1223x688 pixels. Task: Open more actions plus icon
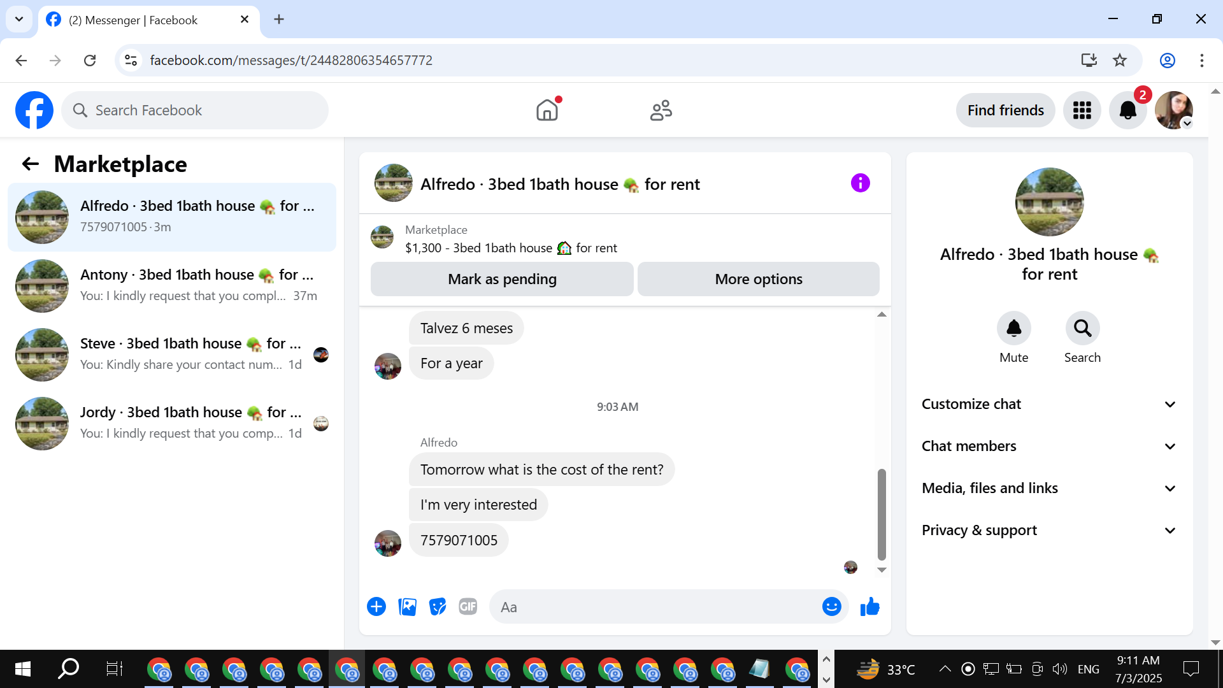[376, 607]
